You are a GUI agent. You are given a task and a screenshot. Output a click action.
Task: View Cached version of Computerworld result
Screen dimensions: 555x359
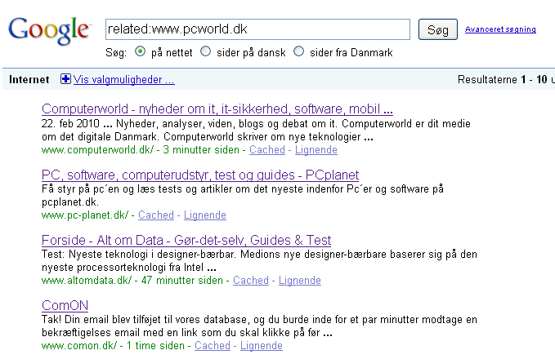coord(267,150)
